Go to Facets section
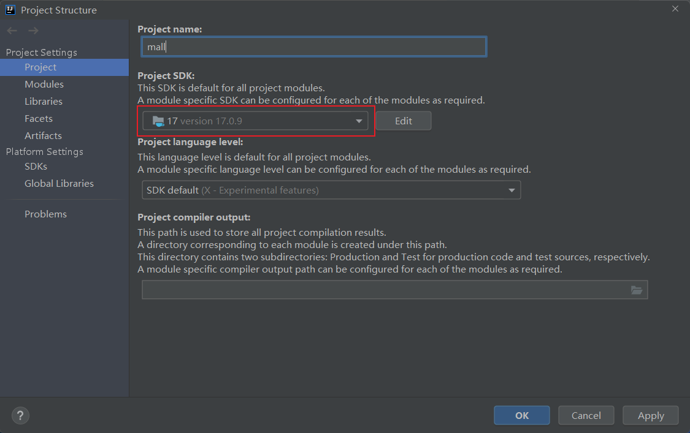 point(39,119)
